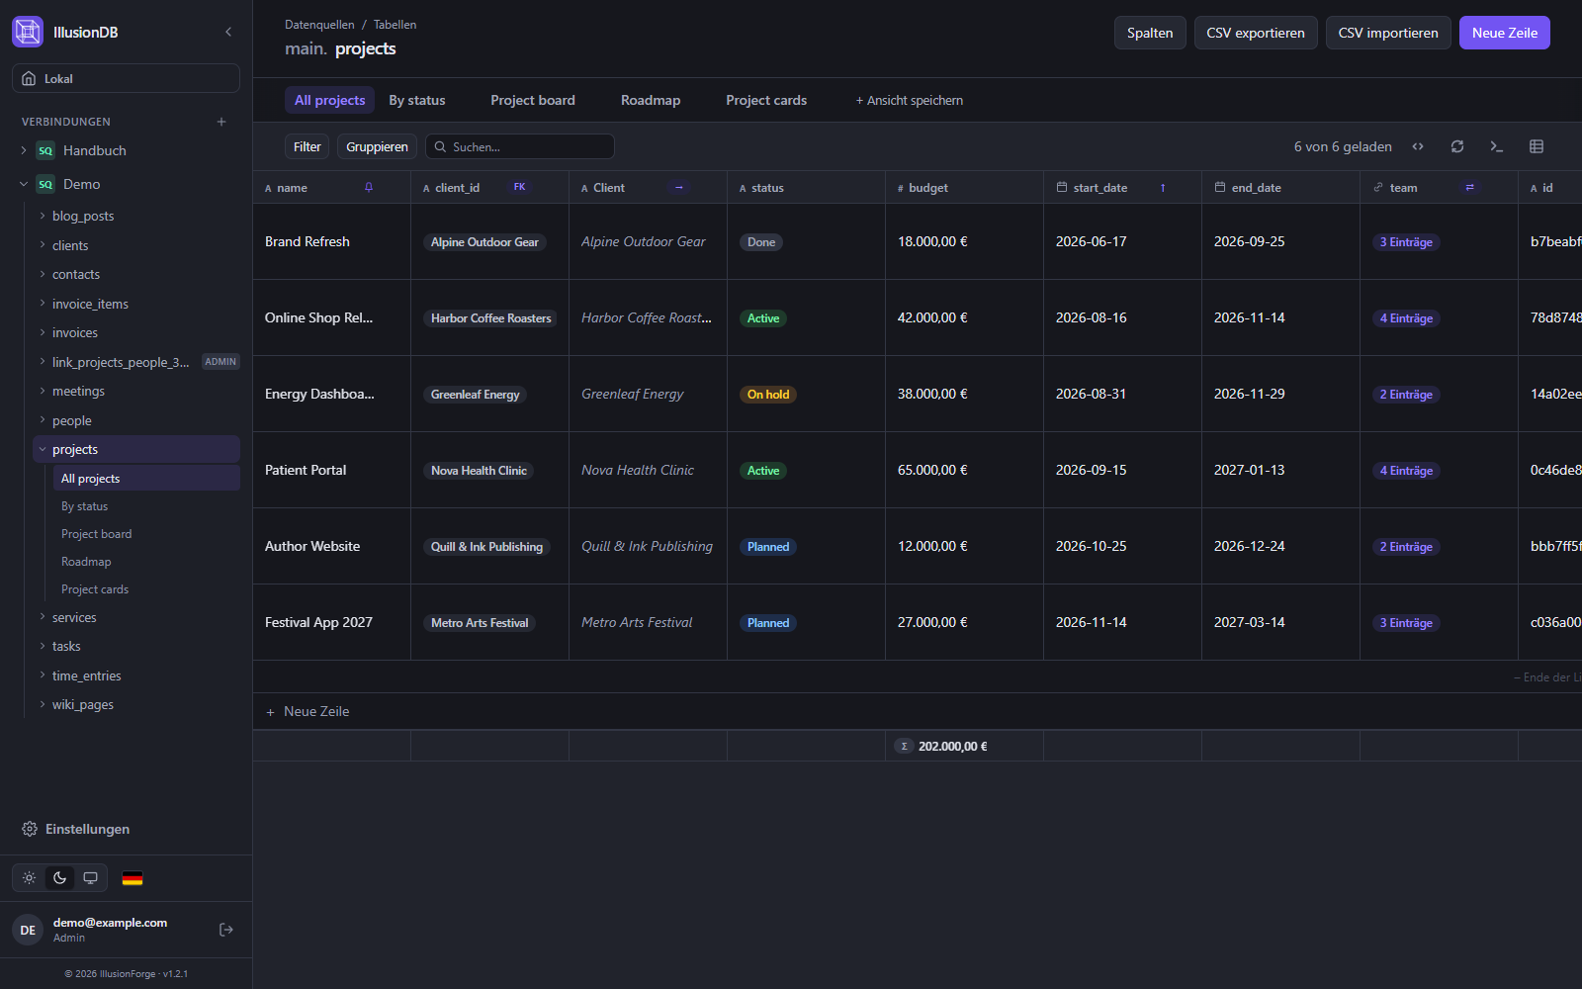The height and width of the screenshot is (989, 1582).
Task: Click the pin icon in name column
Action: click(x=369, y=187)
